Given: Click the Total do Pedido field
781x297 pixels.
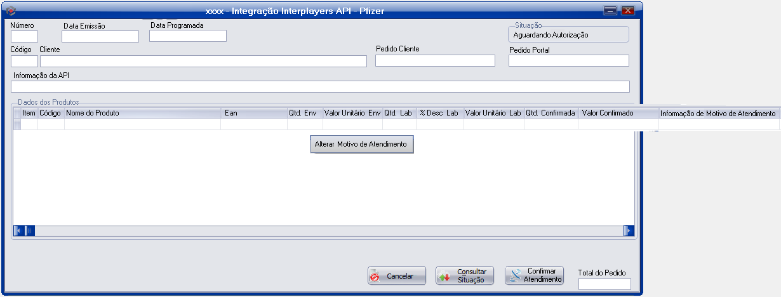Looking at the screenshot, I should click(x=604, y=284).
